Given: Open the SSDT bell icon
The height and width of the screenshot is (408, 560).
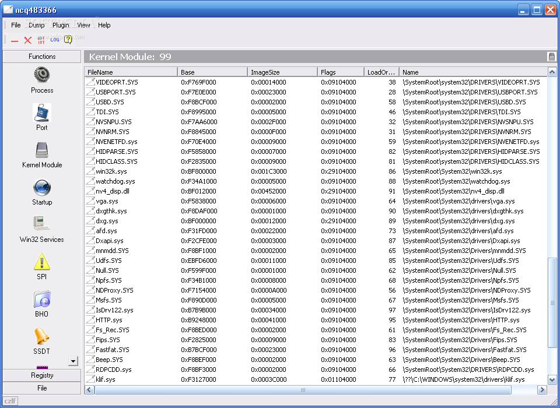Looking at the screenshot, I should point(42,337).
